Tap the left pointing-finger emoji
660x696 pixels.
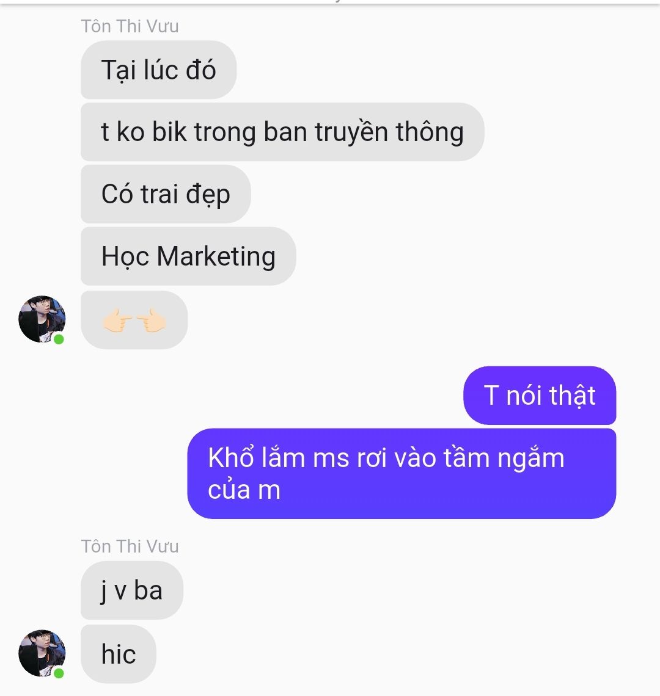(x=117, y=320)
